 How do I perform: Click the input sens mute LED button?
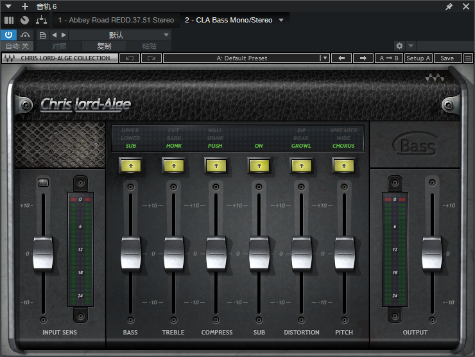click(43, 182)
